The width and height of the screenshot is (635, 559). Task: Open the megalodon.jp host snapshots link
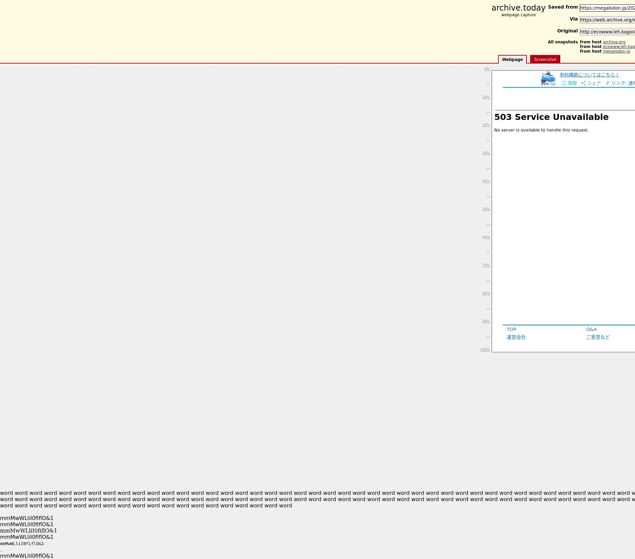point(616,51)
